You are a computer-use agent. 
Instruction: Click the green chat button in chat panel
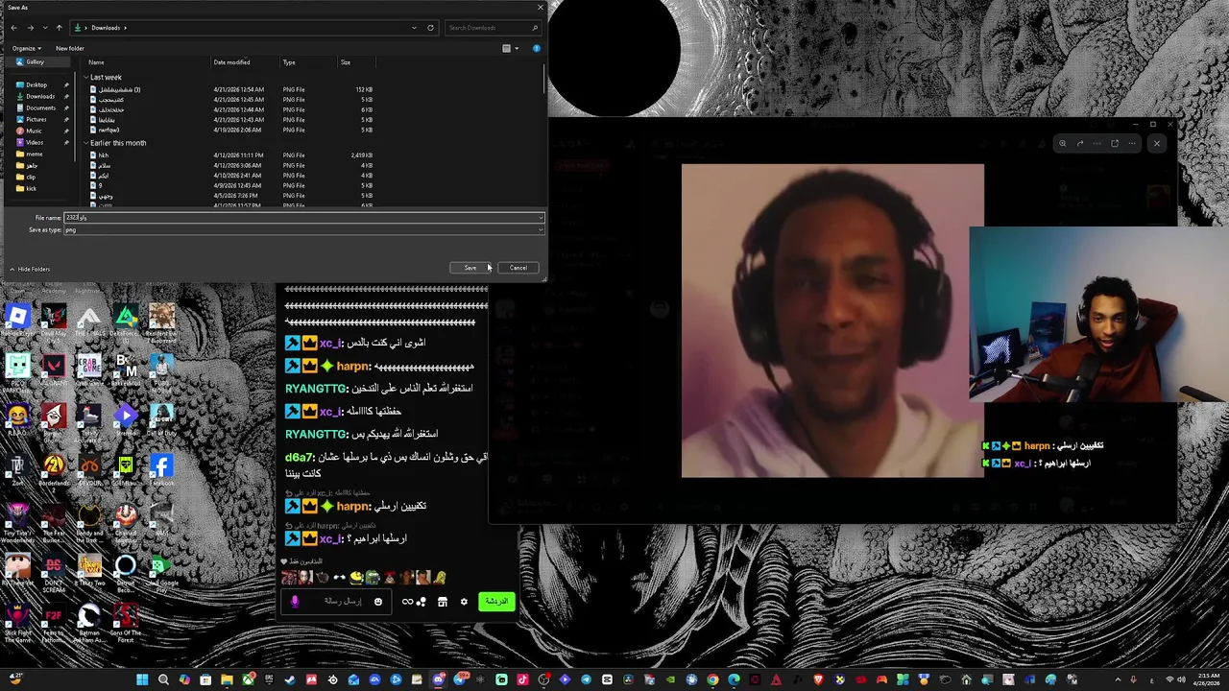point(496,601)
